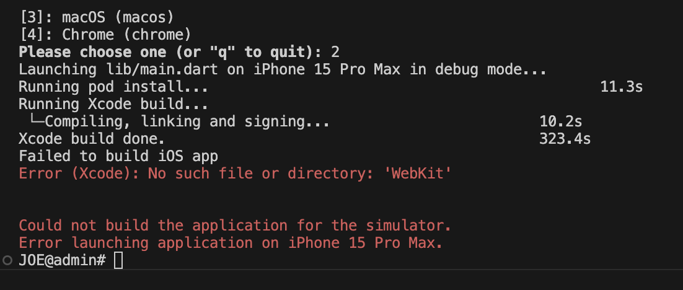
Task: Click the 11.3s pod install duration
Action: click(621, 87)
